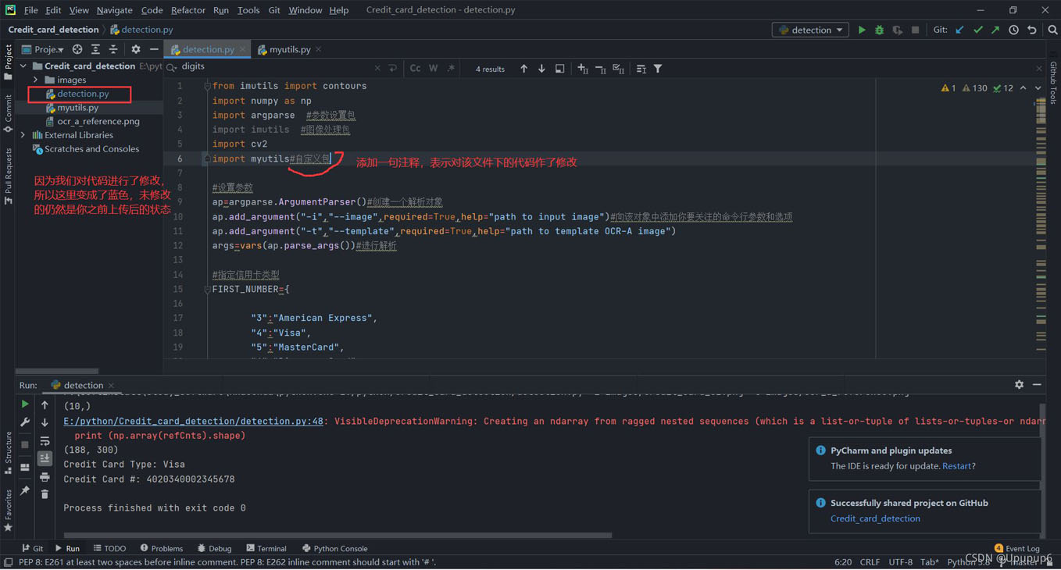Switch to the myutils.py editor tab

[x=289, y=49]
